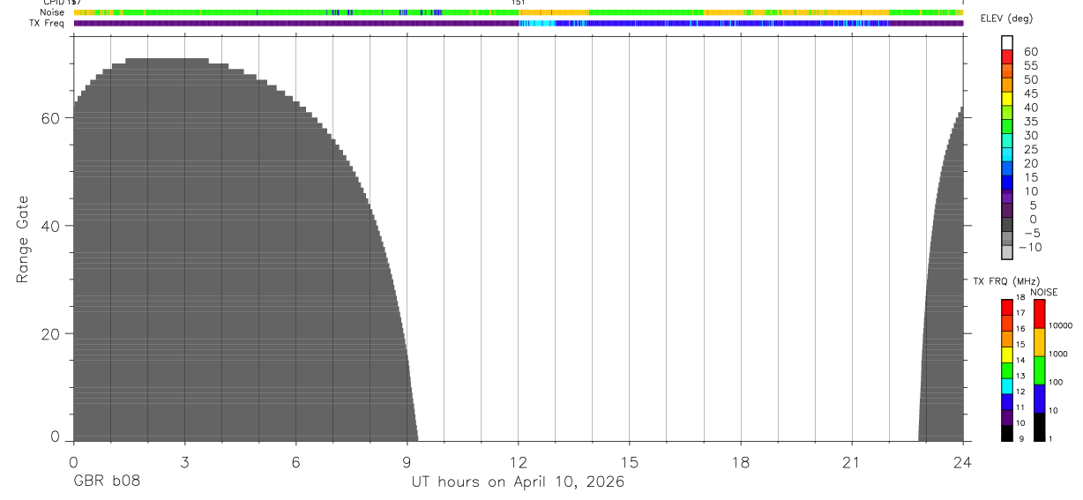Click the 'Range Gate' y-axis label
The width and height of the screenshot is (1083, 500).
[x=23, y=239]
